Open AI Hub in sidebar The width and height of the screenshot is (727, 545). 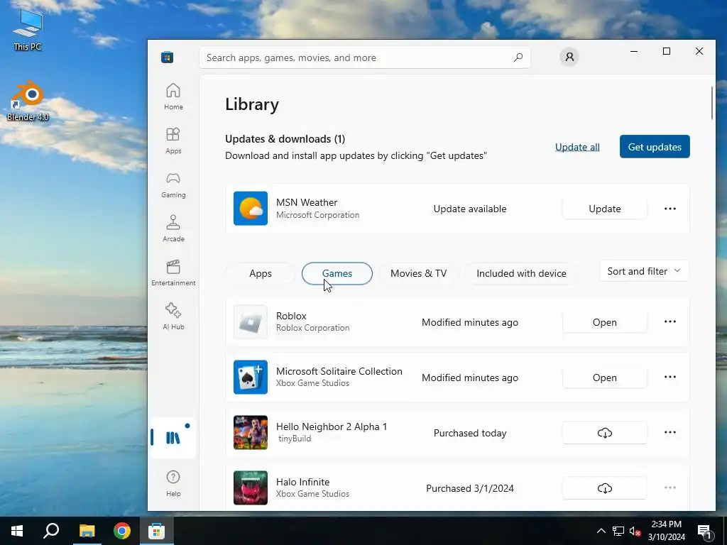pos(173,316)
